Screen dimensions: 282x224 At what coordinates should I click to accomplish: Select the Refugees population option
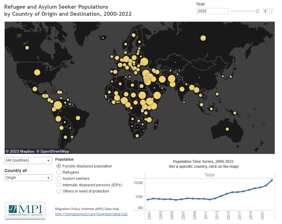(x=59, y=172)
